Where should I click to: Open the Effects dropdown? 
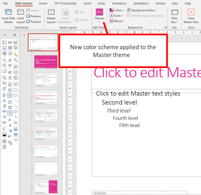pyautogui.click(x=117, y=21)
